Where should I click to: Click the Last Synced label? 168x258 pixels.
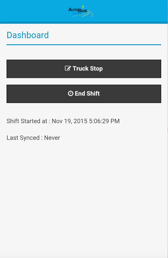click(23, 138)
